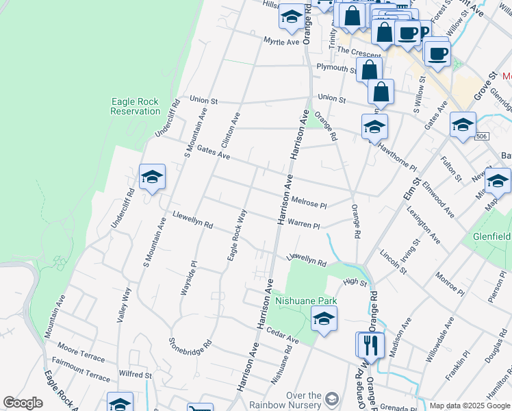This screenshot has height=411, width=512.
Task: Click the school marker near Undercliff Rd
Action: pos(152,177)
